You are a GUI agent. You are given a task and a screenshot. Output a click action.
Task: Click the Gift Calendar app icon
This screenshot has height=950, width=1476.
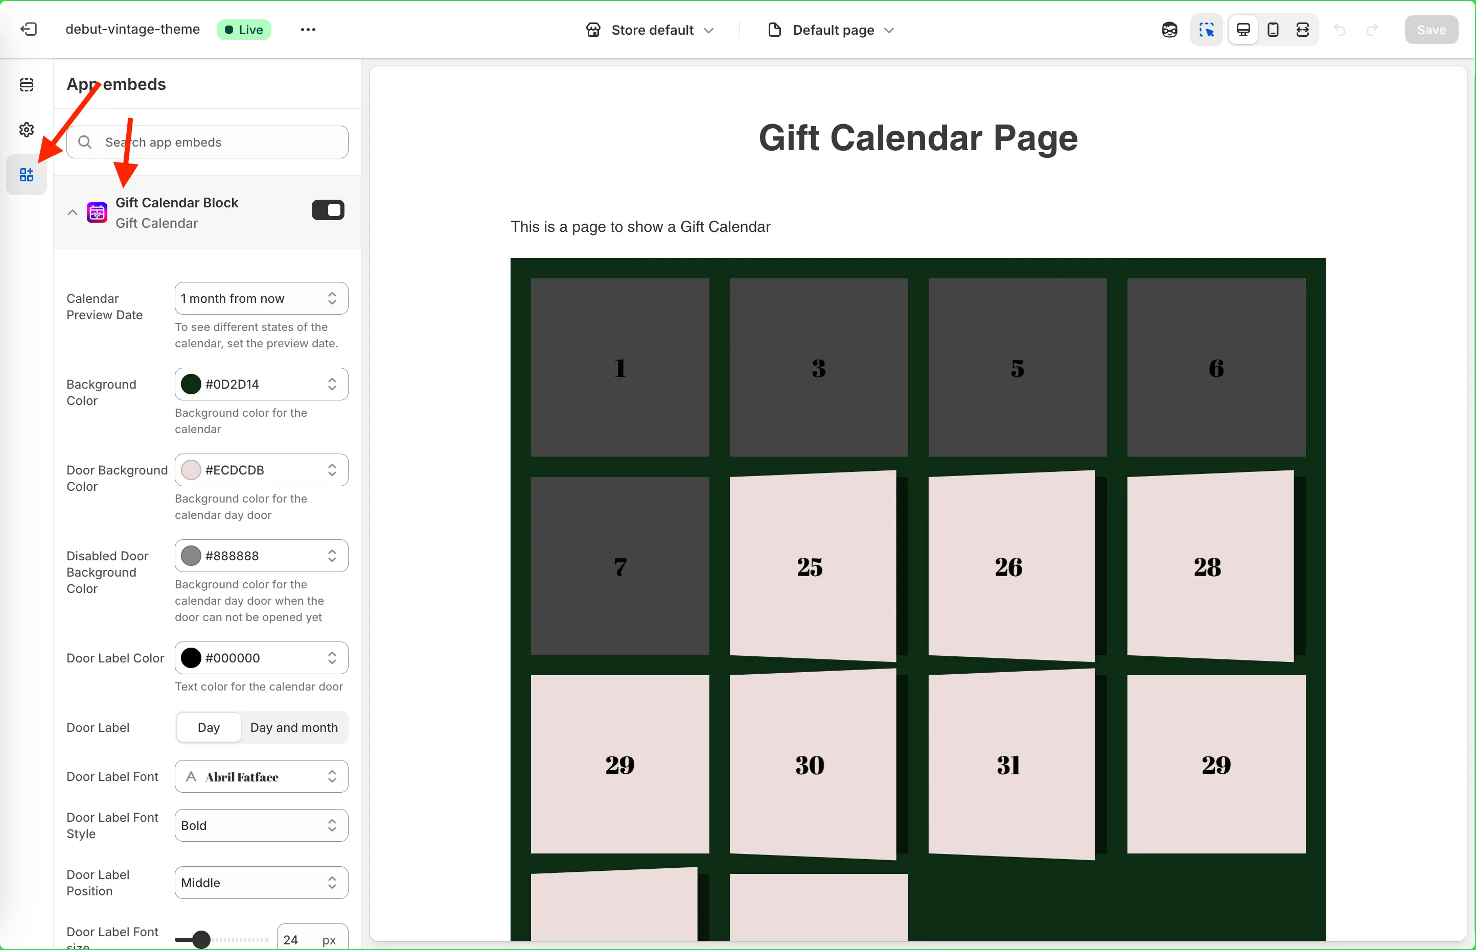click(97, 213)
